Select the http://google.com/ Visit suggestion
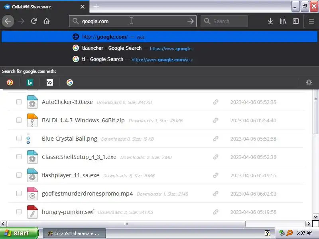The height and width of the screenshot is (239, 319). point(159,37)
